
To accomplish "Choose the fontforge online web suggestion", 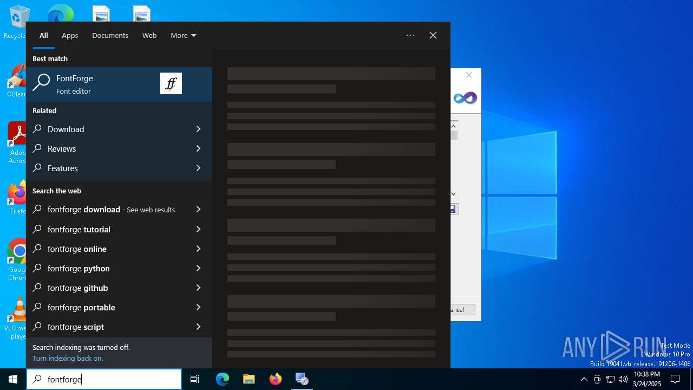I will tap(119, 249).
